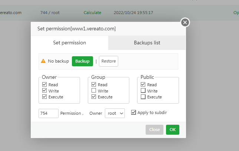The width and height of the screenshot is (239, 151).
Task: Focus the permission number field 754
Action: coord(49,113)
